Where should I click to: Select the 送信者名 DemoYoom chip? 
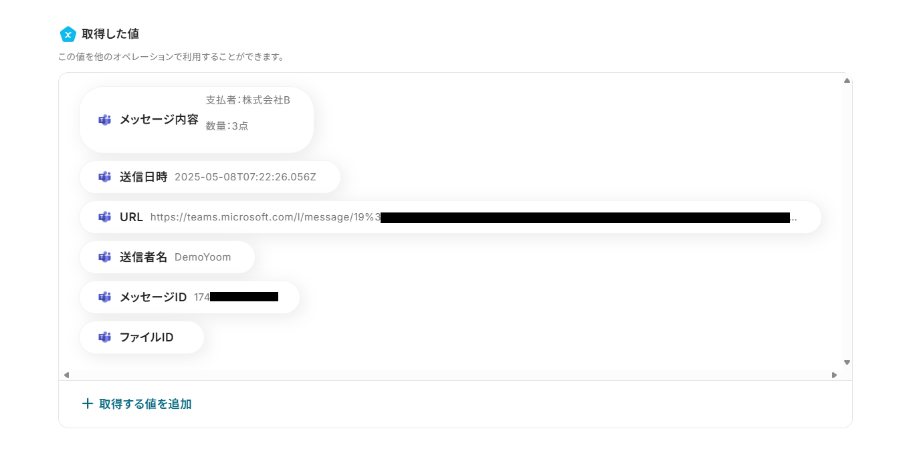167,257
